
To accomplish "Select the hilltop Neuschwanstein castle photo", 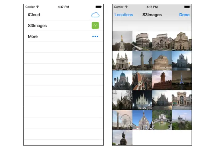I will coord(182,120).
